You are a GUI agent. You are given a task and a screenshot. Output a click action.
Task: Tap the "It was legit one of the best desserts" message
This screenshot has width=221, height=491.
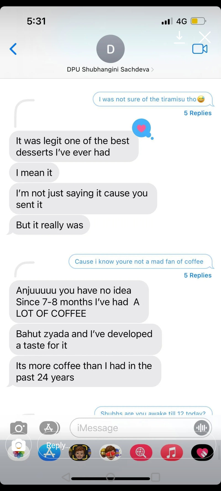[73, 146]
